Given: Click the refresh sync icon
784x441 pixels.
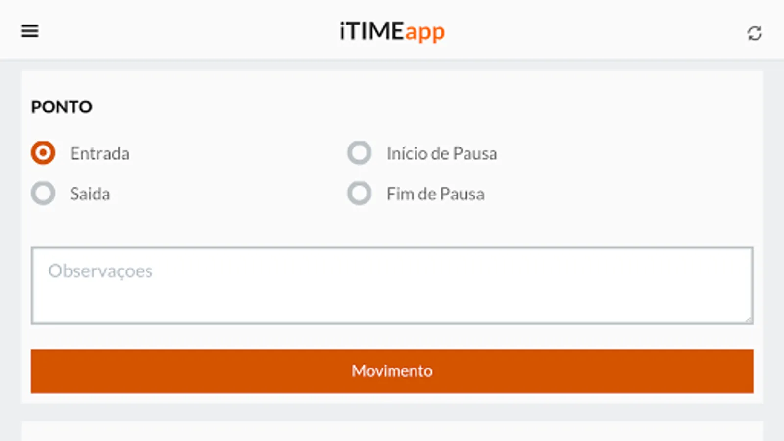Looking at the screenshot, I should tap(754, 33).
